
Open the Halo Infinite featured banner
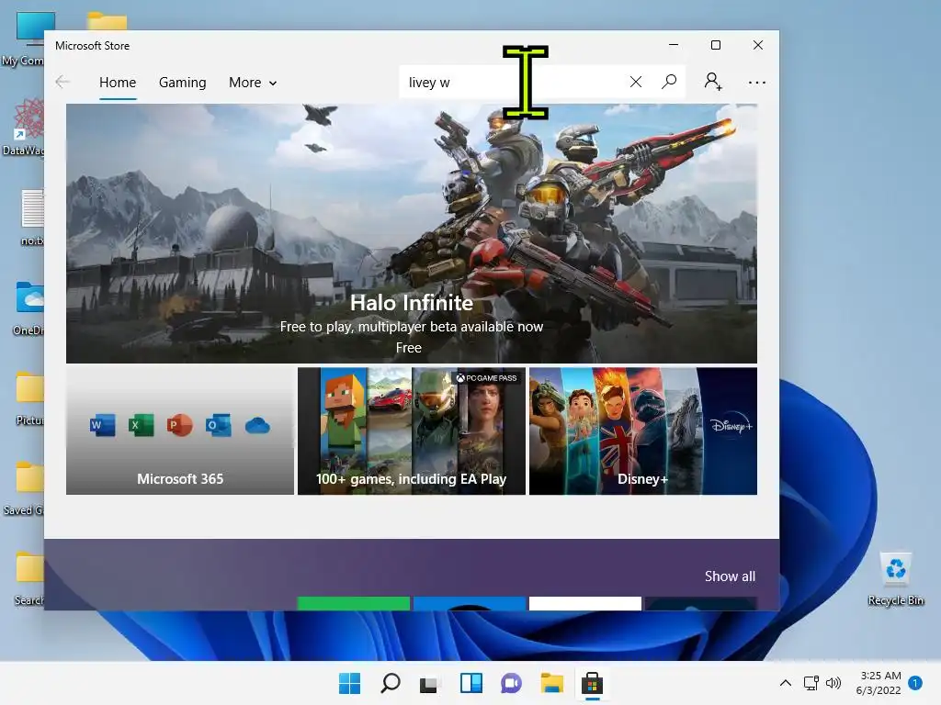point(411,234)
